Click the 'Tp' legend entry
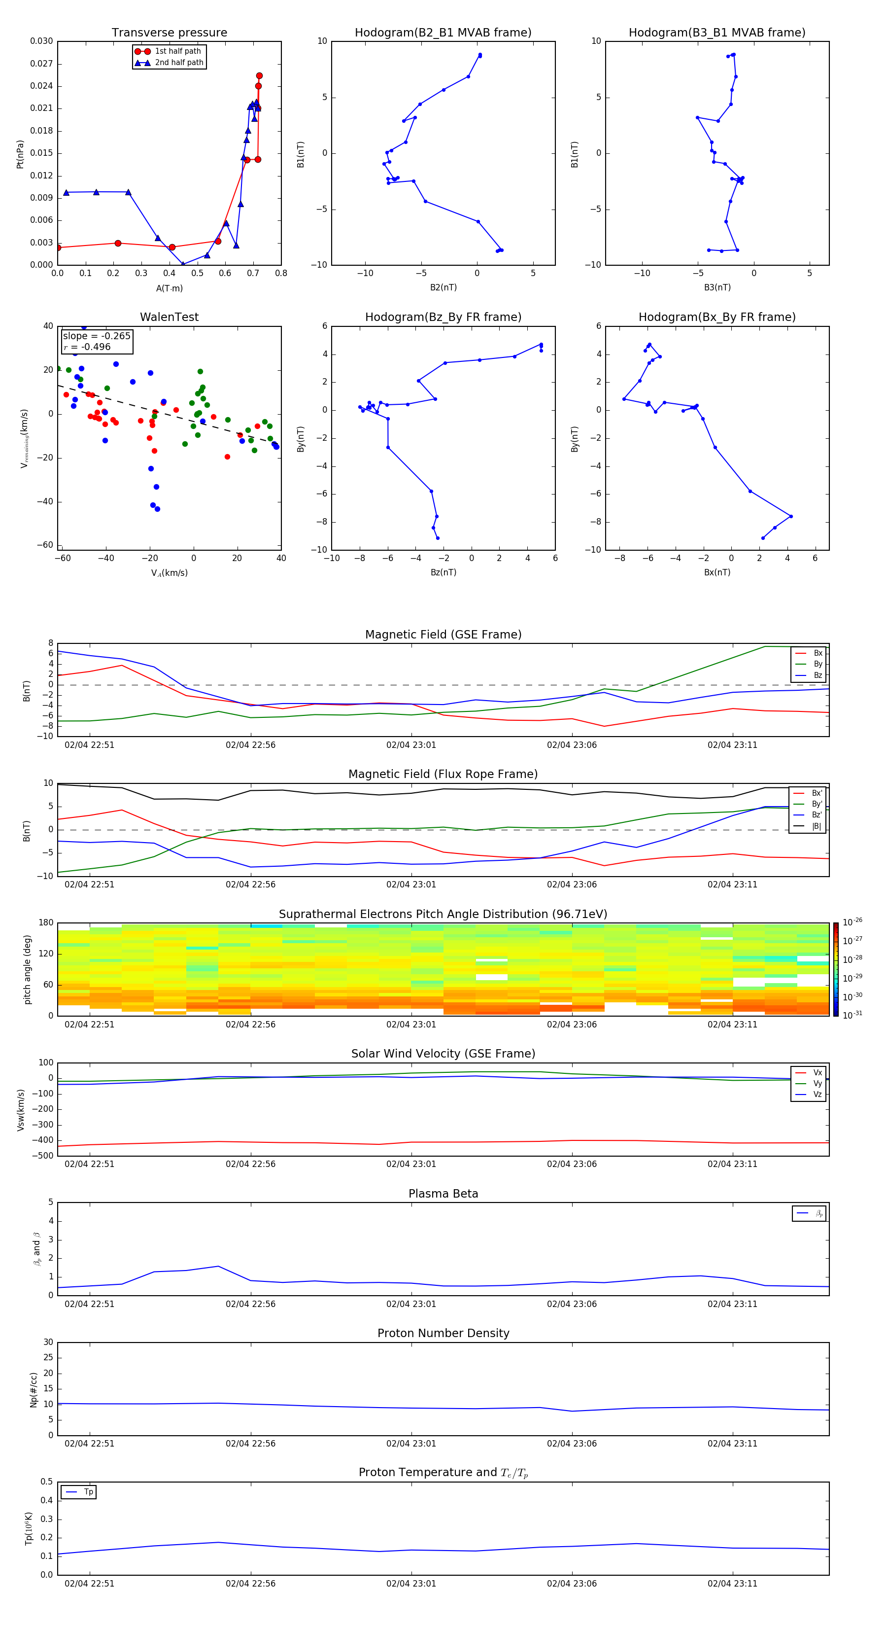Image resolution: width=887 pixels, height=1627 pixels. [79, 1492]
